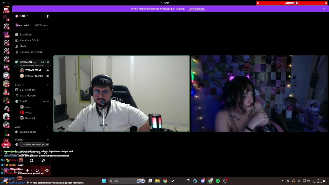
Task: Navigate back with the top-left arrow
Action: click(4, 3)
